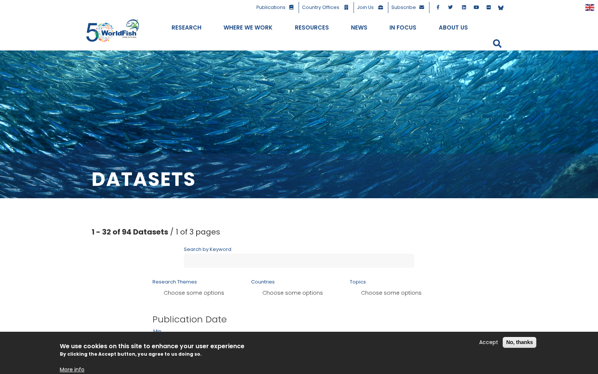Click the Country Offices top link
This screenshot has width=598, height=374.
pyautogui.click(x=325, y=7)
